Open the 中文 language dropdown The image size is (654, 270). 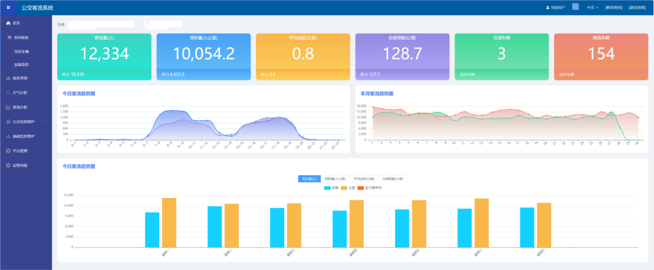tap(593, 8)
